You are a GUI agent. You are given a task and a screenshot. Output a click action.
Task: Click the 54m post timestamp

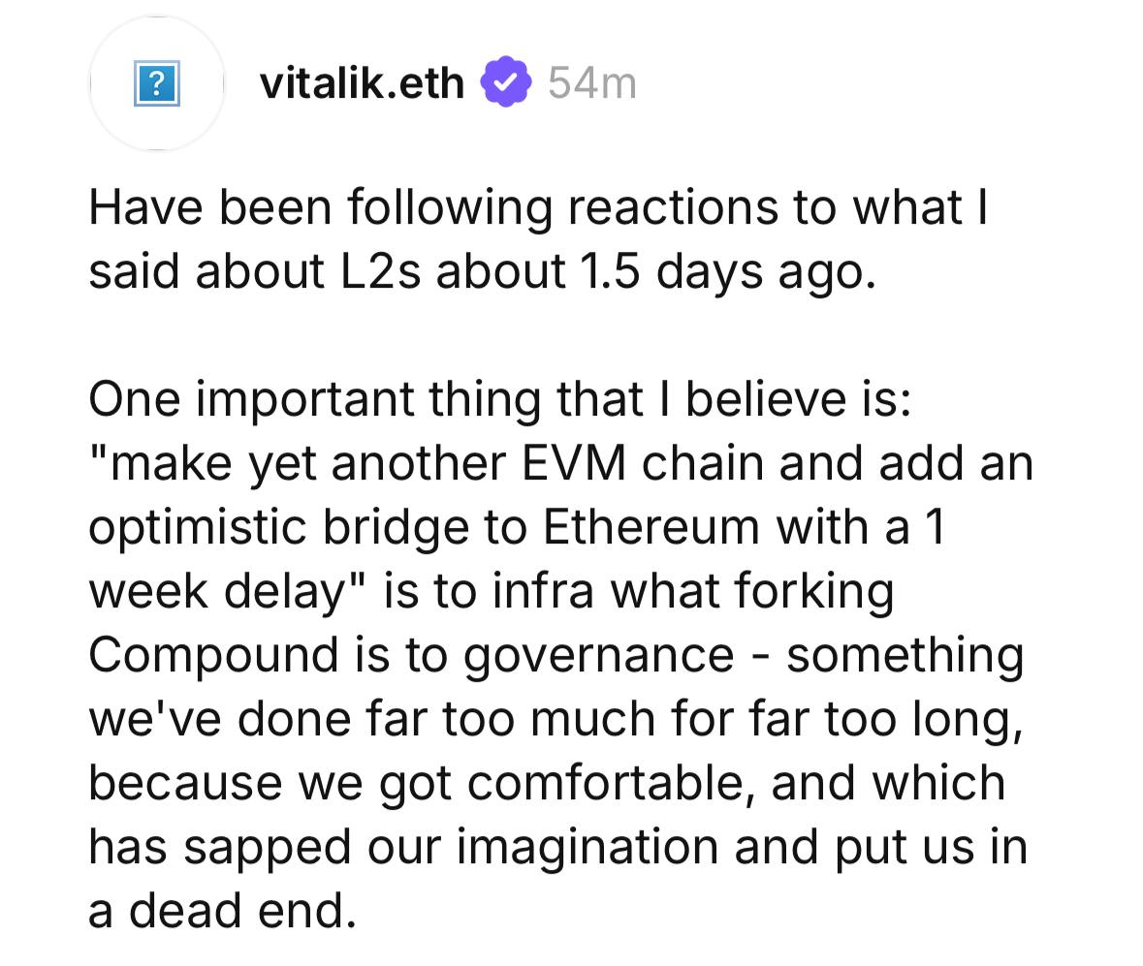(x=591, y=83)
